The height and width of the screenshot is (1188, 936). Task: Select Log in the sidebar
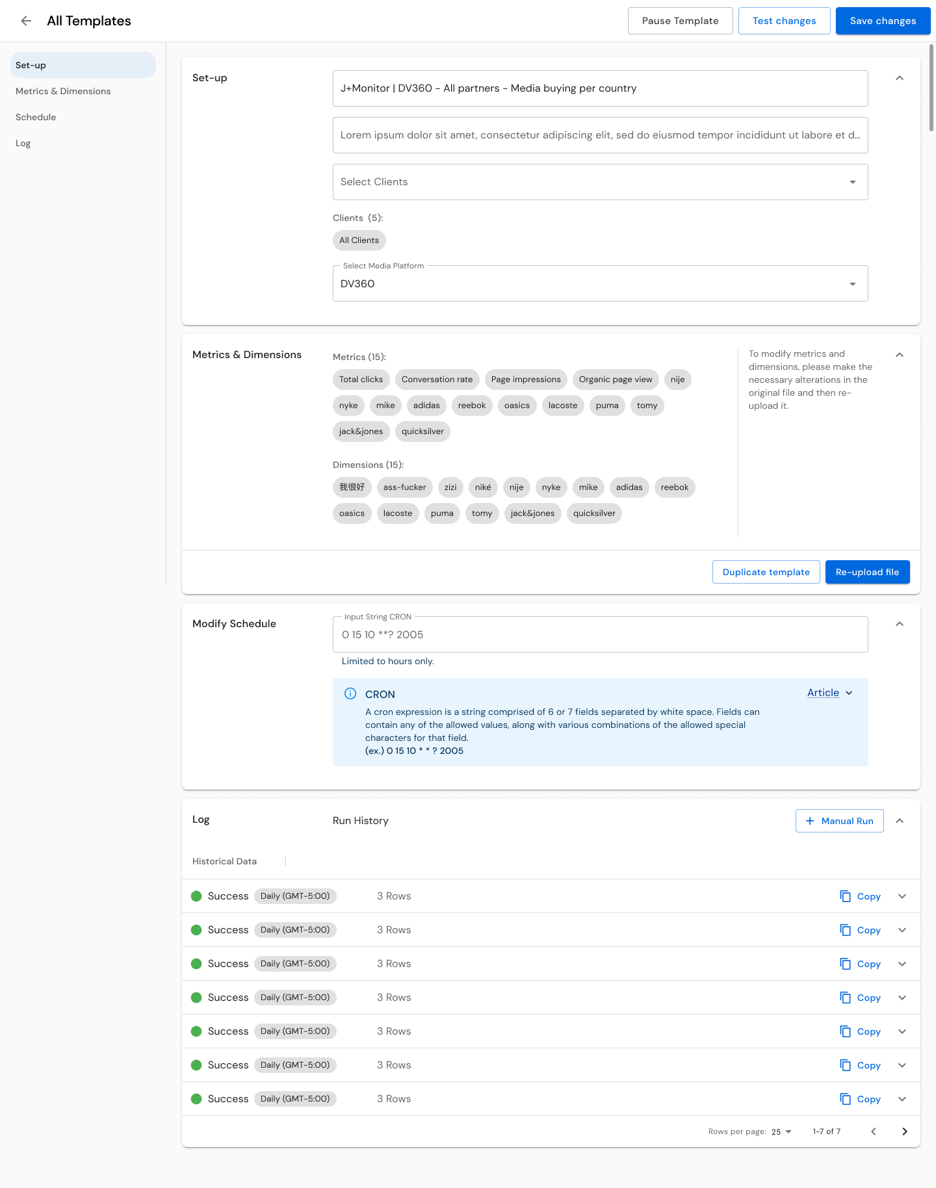83,143
